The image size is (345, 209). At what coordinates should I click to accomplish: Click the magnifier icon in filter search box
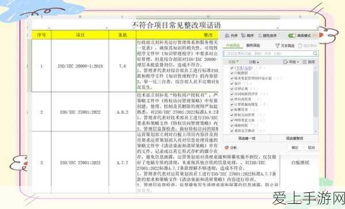[x=315, y=53]
